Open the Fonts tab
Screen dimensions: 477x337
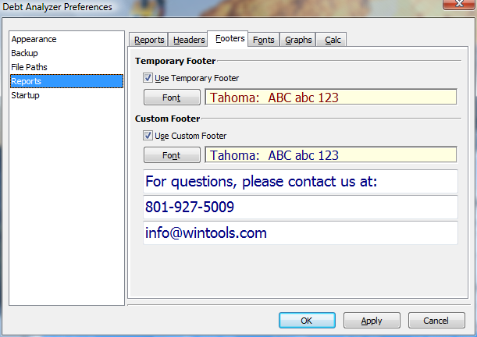(x=264, y=40)
